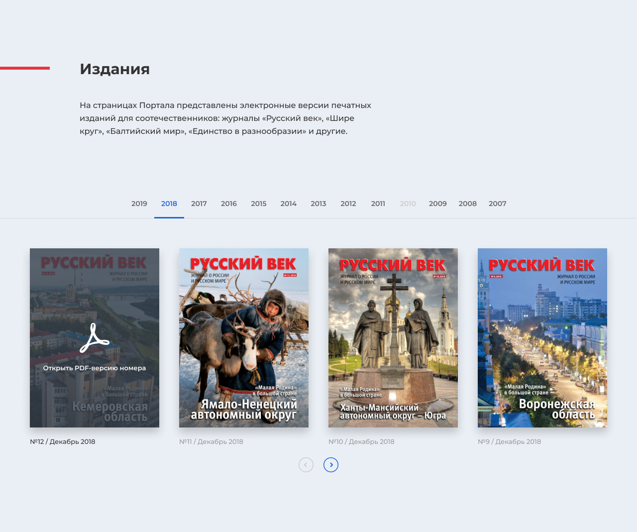Viewport: 637px width, 532px height.
Task: Switch to the 2011 tab
Action: pyautogui.click(x=378, y=204)
